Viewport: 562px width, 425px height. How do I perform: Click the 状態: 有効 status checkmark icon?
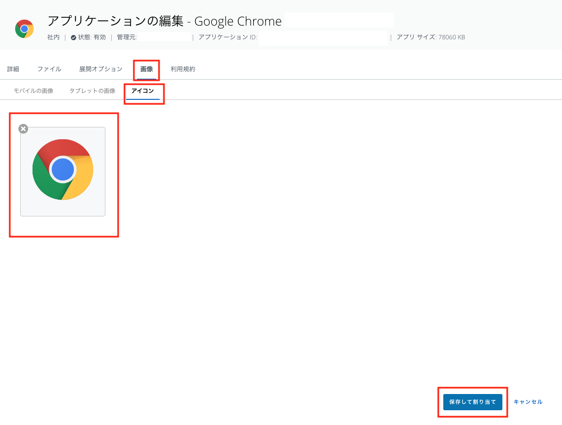pos(73,37)
